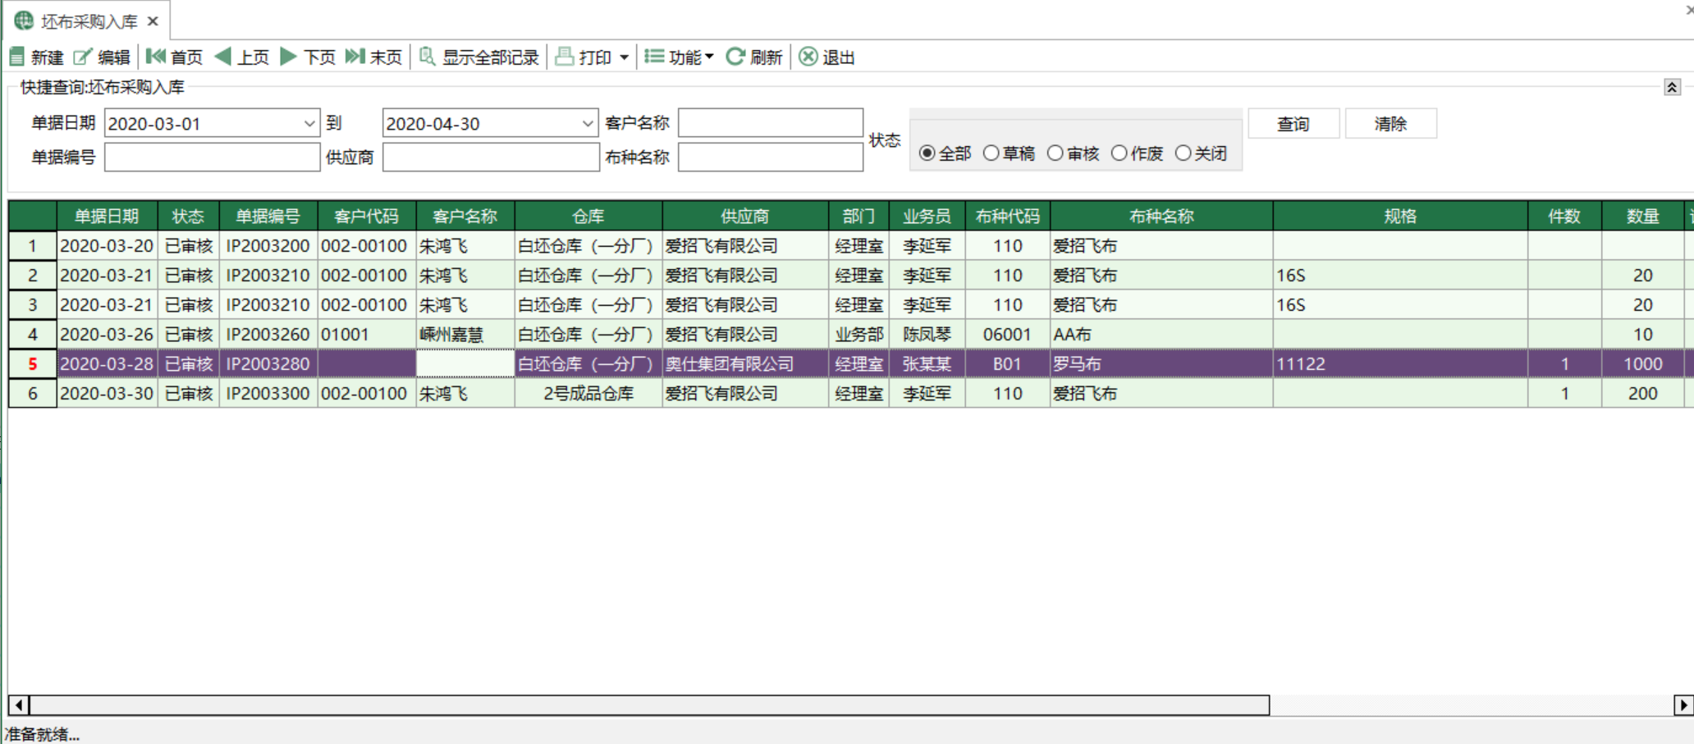Select the 关闭 status radio
The width and height of the screenshot is (1694, 744).
click(1183, 153)
